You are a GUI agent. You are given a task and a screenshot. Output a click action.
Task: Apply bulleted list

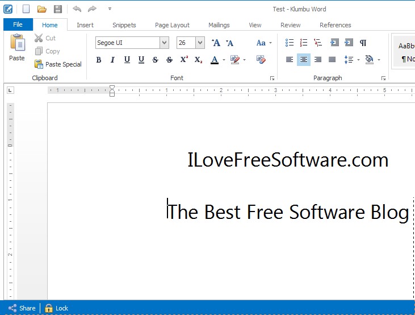pos(290,43)
